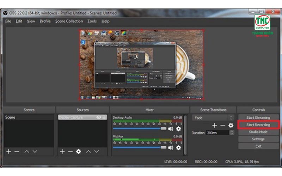
Task: Adjust Desktop Audio volume slider
Action: [x=140, y=128]
